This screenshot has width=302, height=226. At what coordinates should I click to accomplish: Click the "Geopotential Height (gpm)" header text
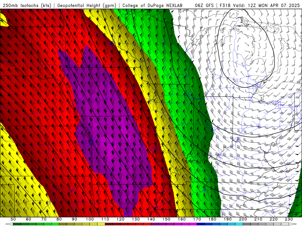click(x=87, y=5)
